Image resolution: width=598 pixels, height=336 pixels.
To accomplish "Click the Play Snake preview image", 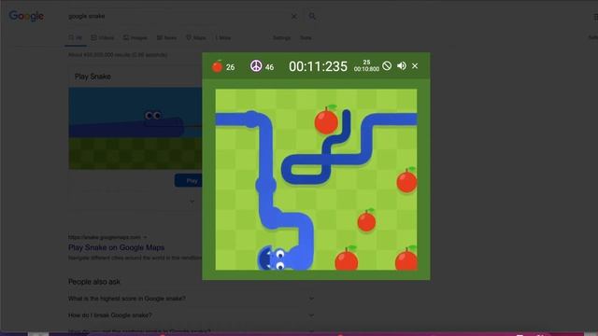I will pyautogui.click(x=135, y=129).
